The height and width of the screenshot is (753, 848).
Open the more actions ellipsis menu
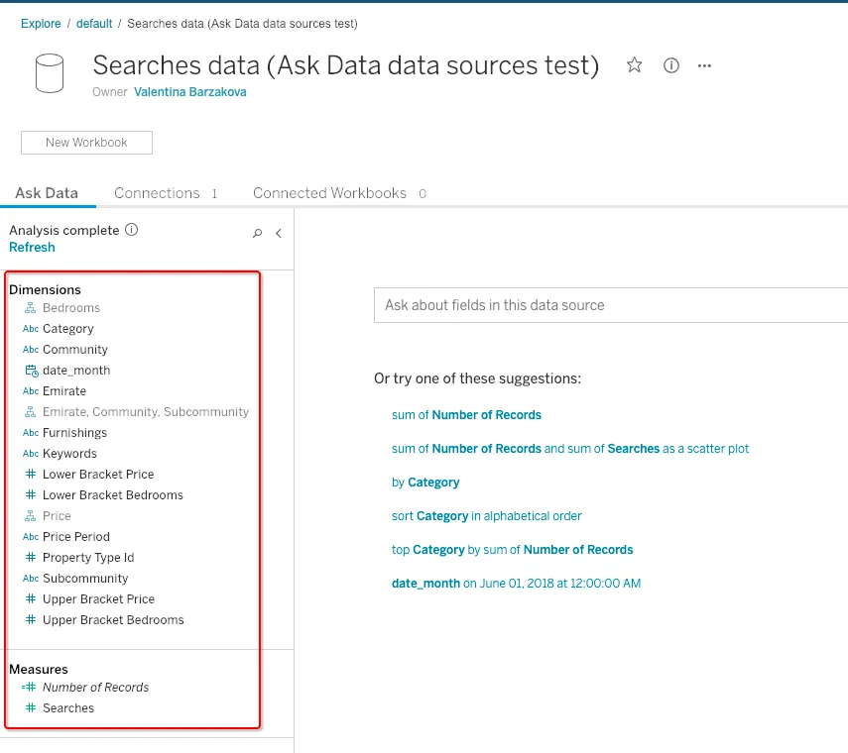705,65
